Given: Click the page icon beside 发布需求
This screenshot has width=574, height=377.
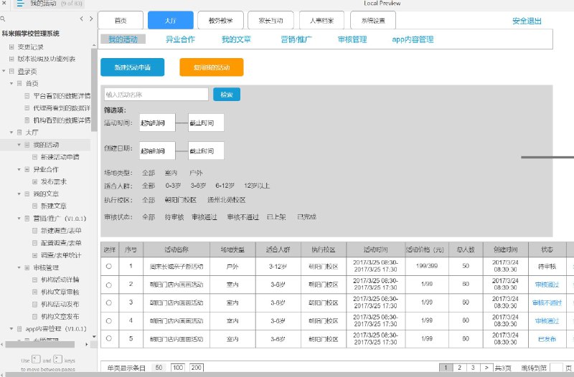Looking at the screenshot, I should [34, 181].
